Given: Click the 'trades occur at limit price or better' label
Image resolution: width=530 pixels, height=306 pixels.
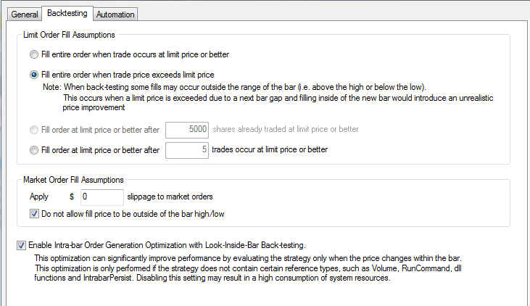Looking at the screenshot, I should (x=270, y=149).
